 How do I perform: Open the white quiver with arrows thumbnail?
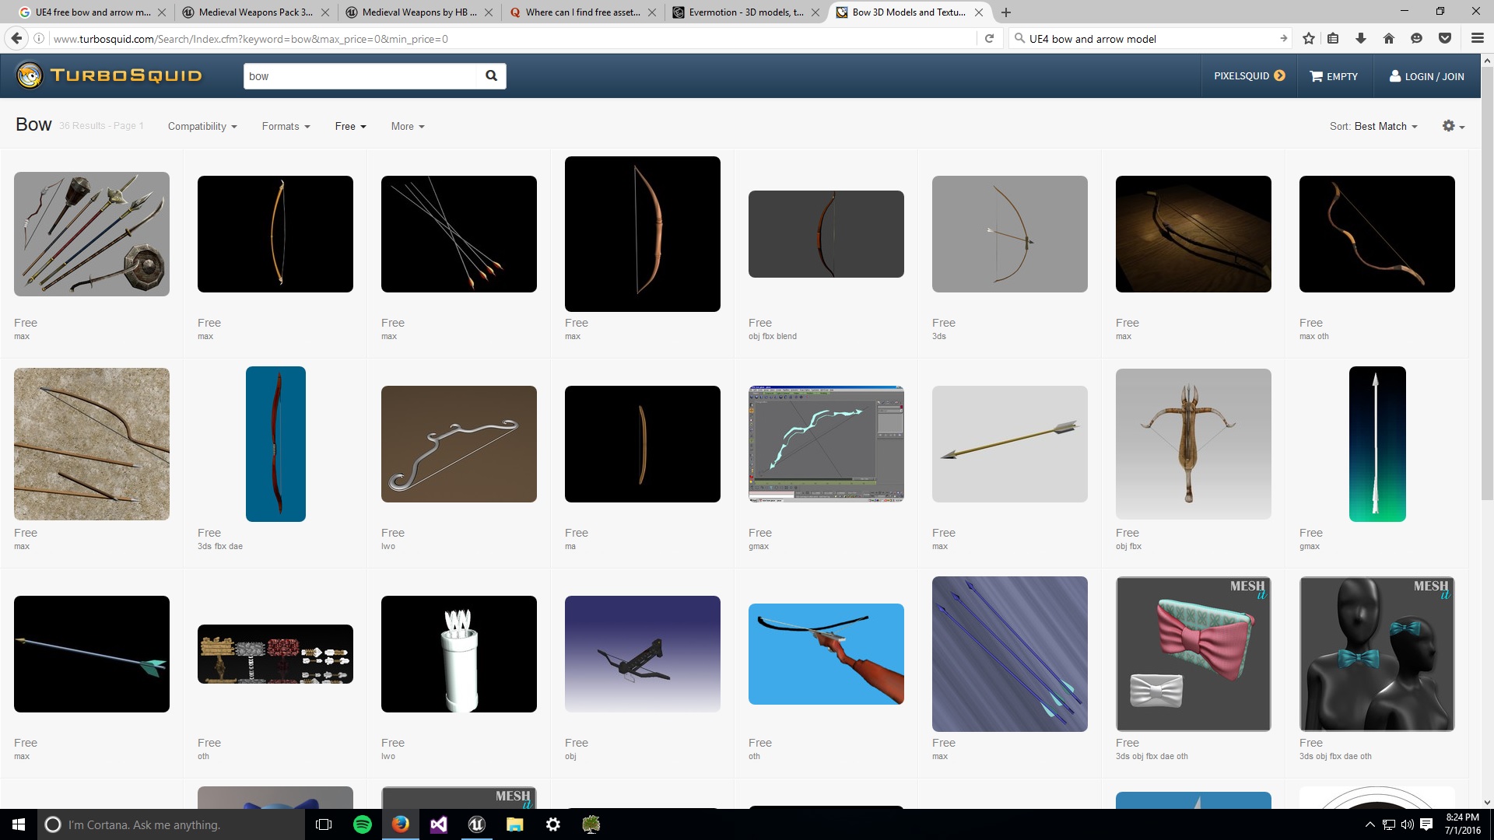coord(459,654)
